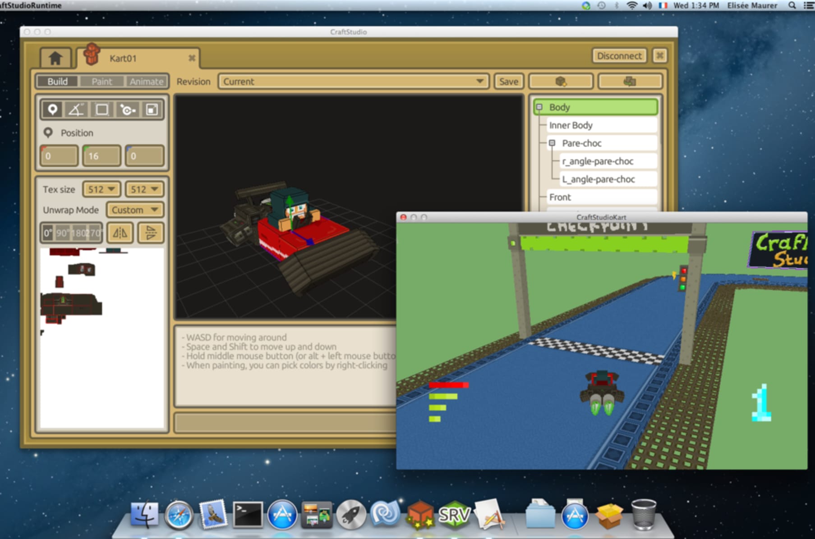
Task: Open the Trash in Dock
Action: [x=644, y=515]
